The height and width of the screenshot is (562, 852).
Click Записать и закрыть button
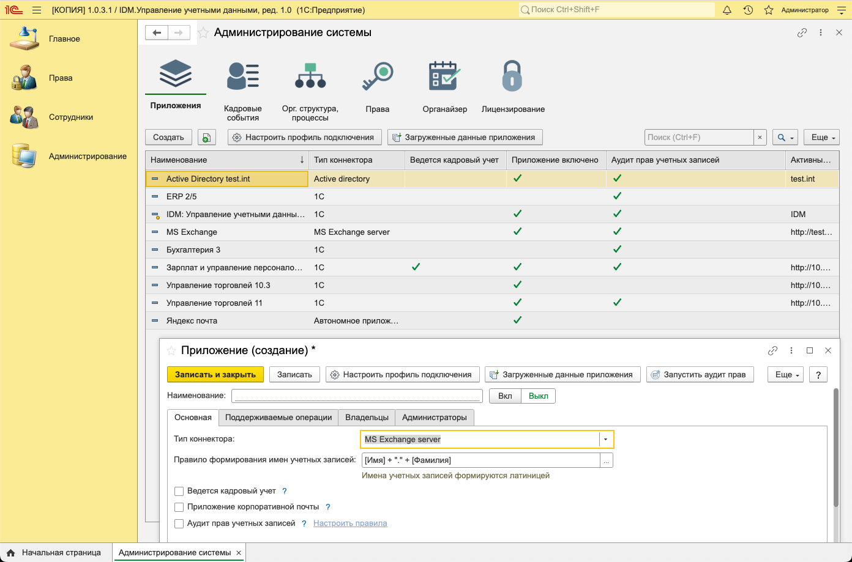click(x=215, y=375)
